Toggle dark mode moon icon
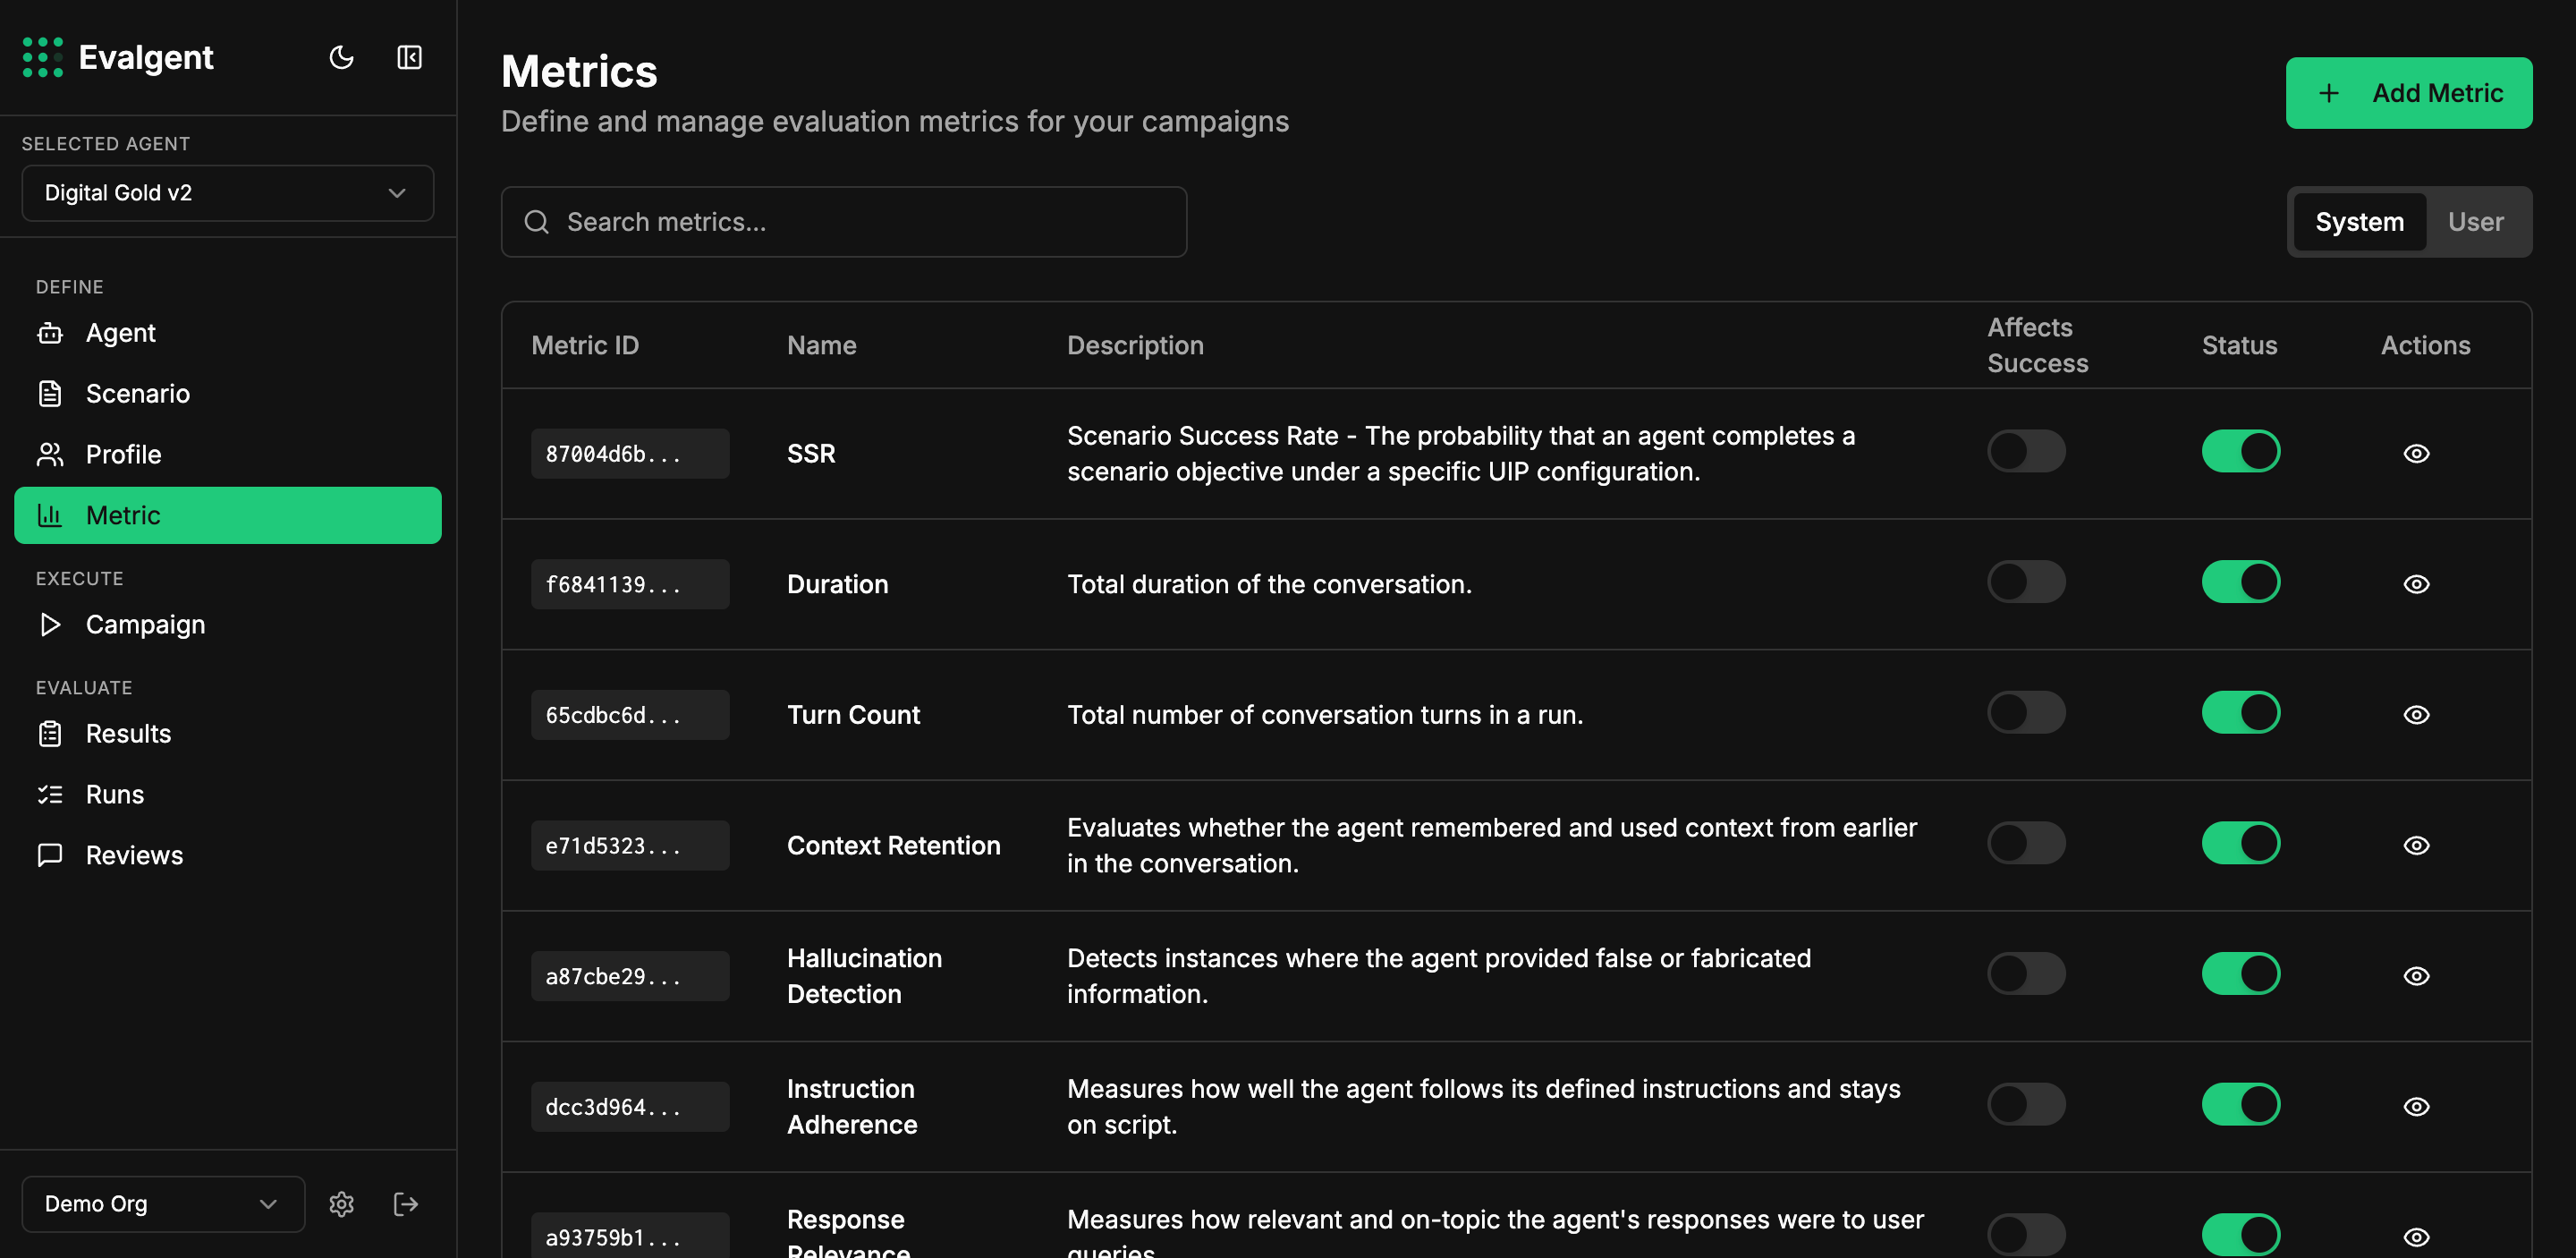 341,57
